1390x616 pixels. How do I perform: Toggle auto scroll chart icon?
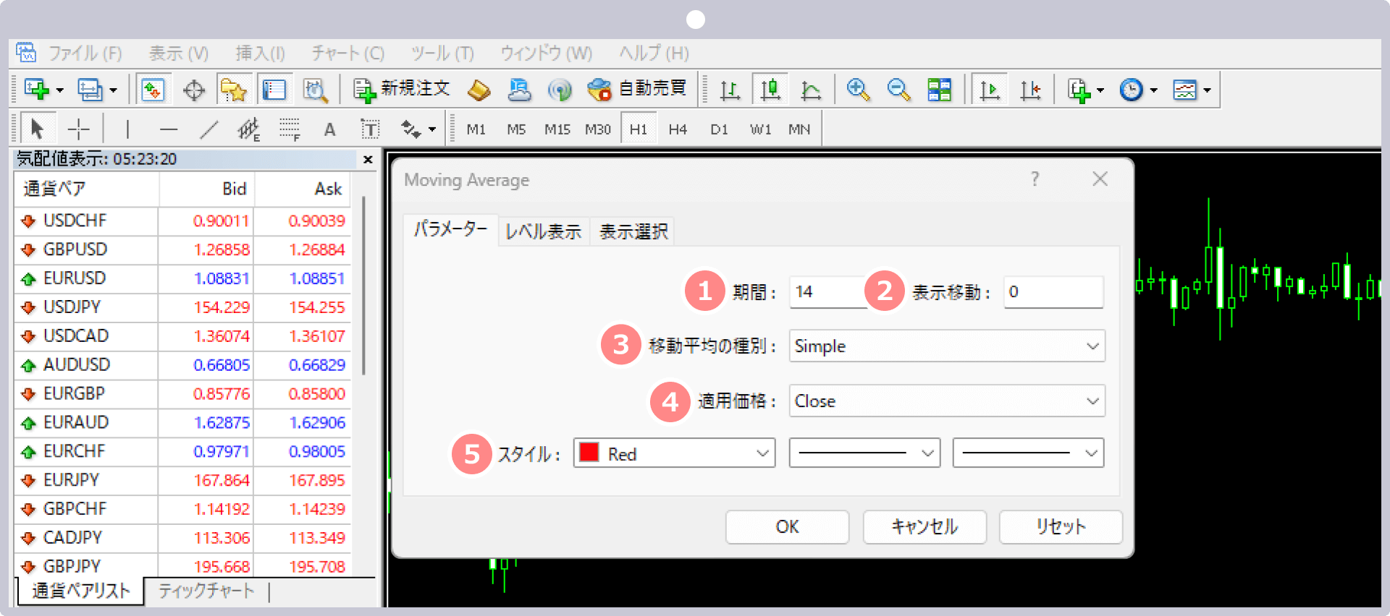(990, 90)
